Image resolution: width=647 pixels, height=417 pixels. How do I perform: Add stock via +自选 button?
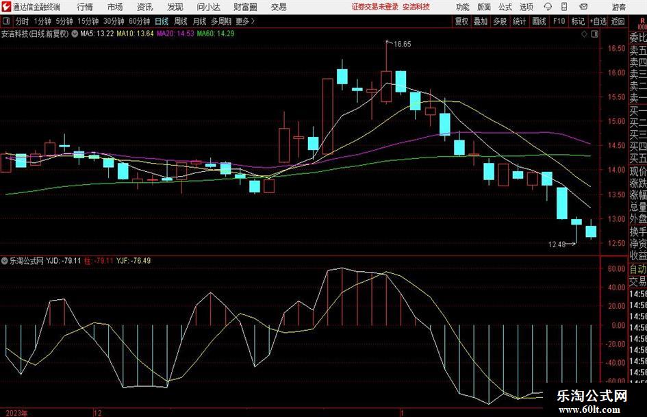click(x=598, y=21)
